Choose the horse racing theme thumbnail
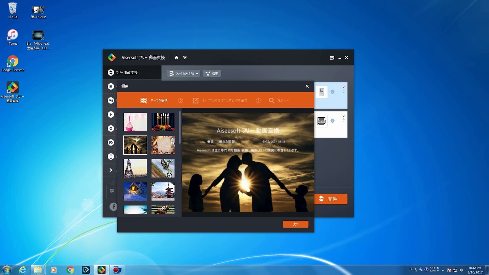This screenshot has width=489, height=275. click(x=163, y=210)
